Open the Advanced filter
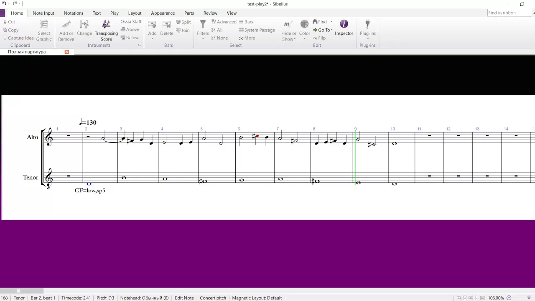The width and height of the screenshot is (535, 301). click(224, 22)
